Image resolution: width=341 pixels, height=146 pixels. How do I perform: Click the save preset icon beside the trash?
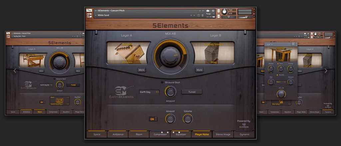[x=198, y=15]
